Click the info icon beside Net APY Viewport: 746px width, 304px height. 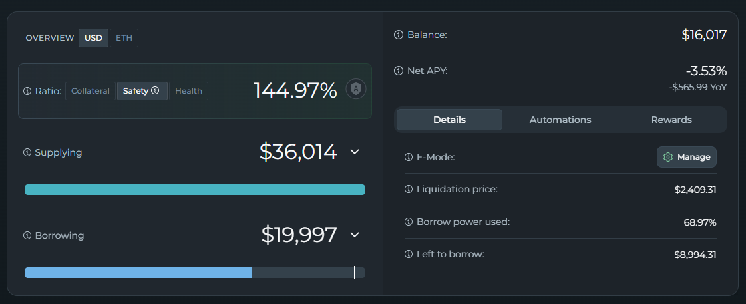(x=399, y=71)
